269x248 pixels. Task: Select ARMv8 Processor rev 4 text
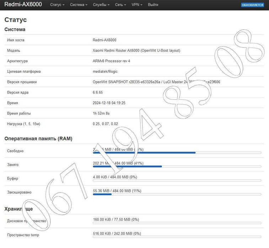111,61
